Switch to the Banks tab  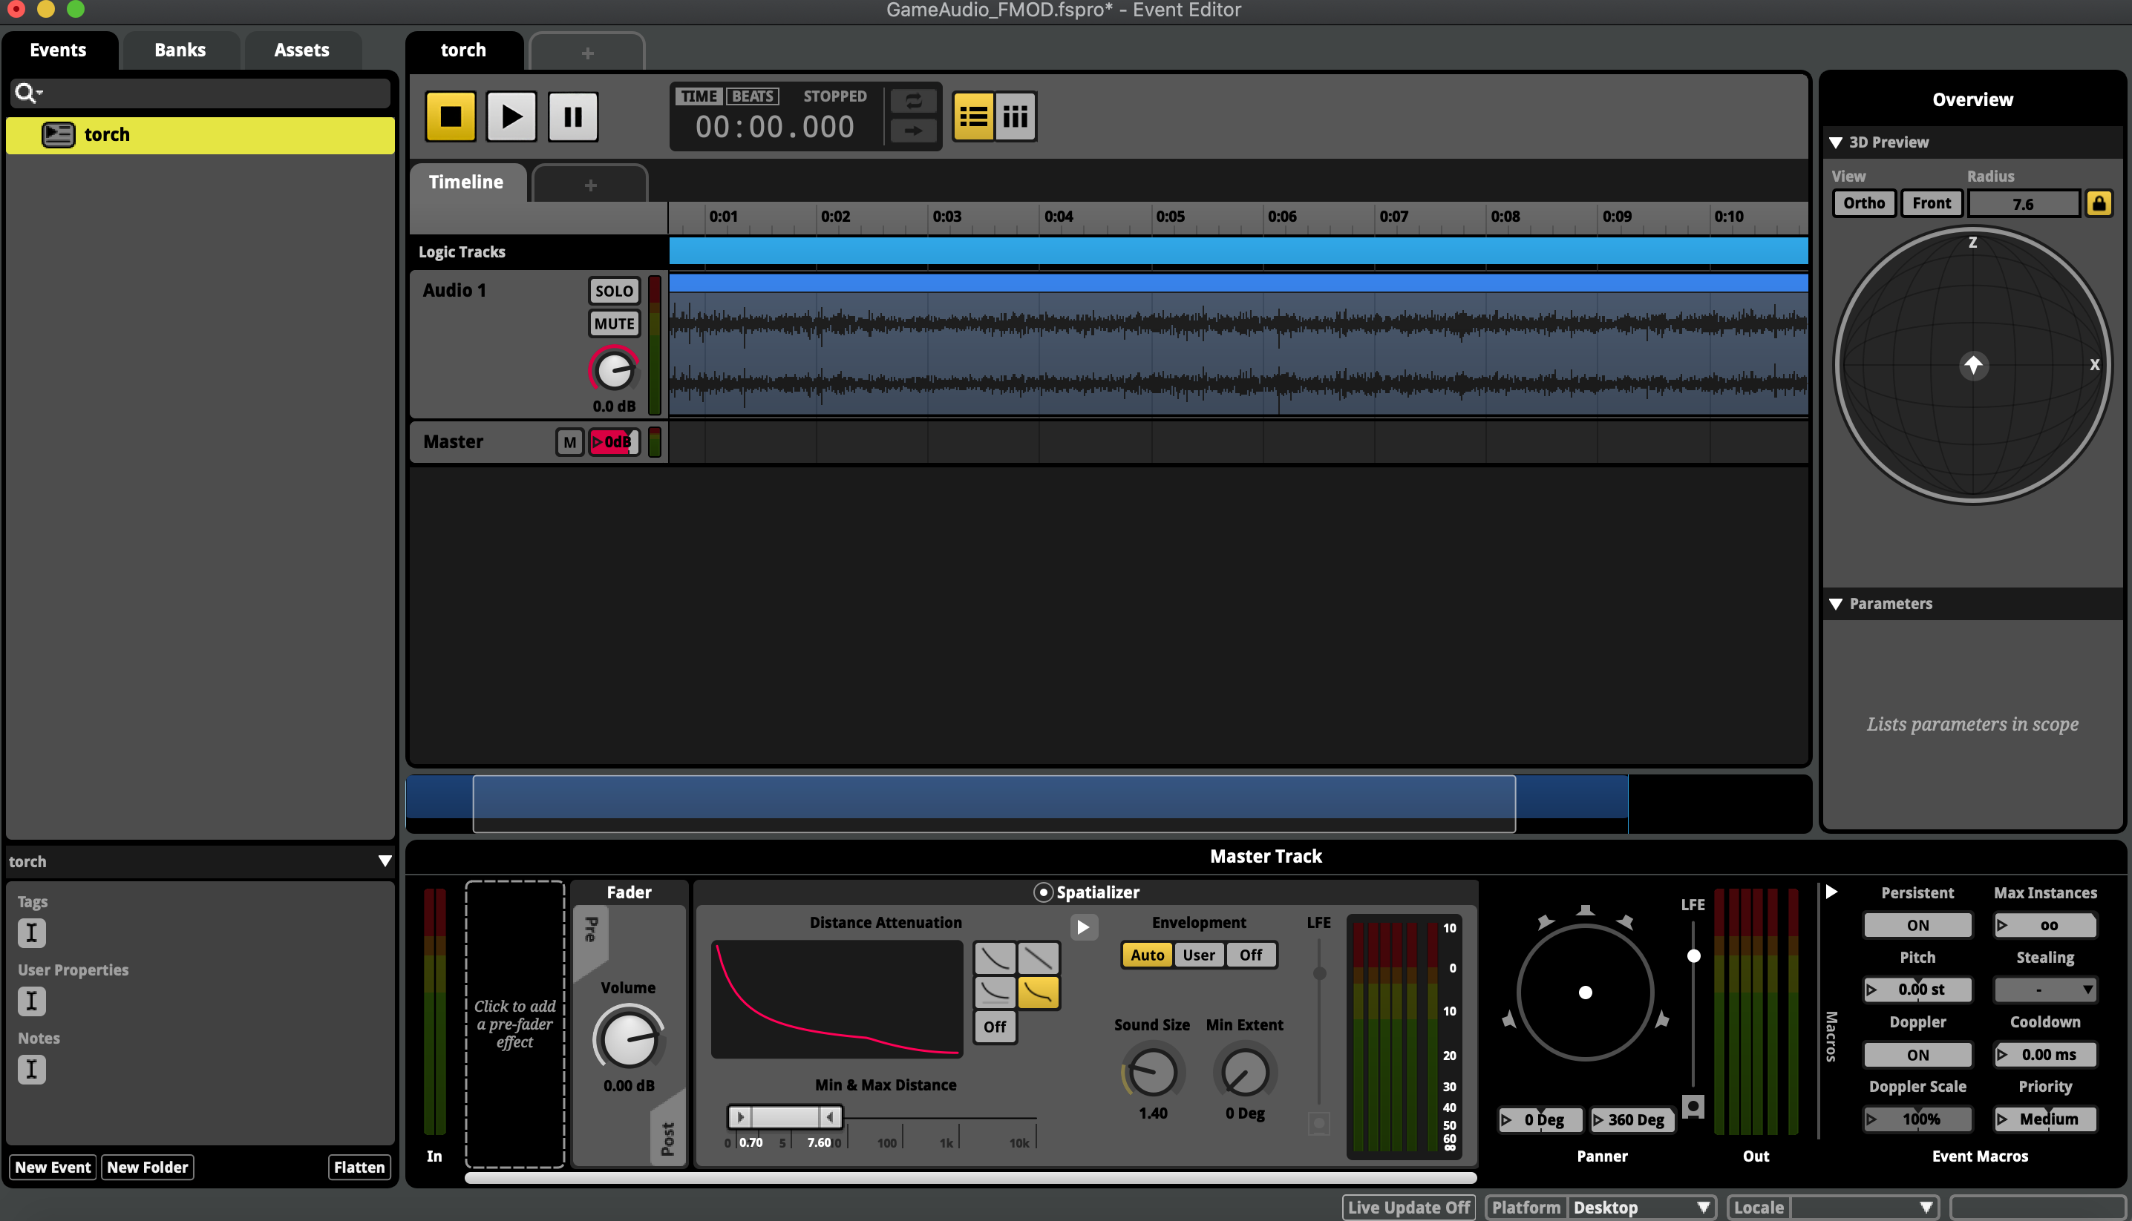click(x=180, y=50)
